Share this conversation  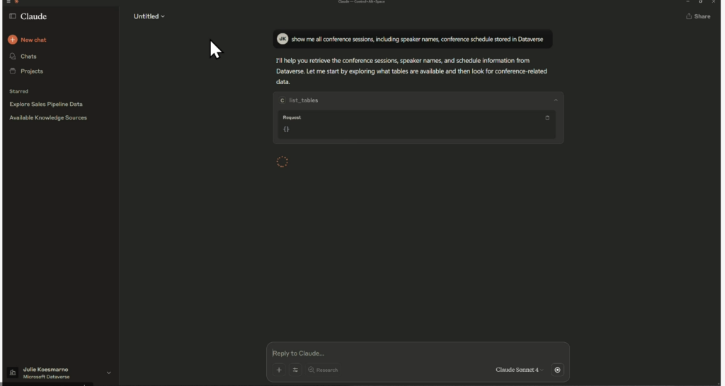698,16
